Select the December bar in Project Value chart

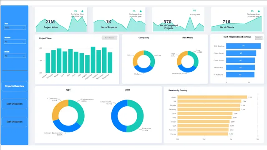[x=110, y=62]
